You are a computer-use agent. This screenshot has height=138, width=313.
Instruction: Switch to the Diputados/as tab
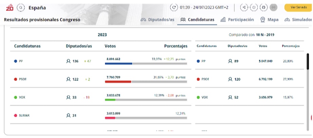tap(158, 20)
